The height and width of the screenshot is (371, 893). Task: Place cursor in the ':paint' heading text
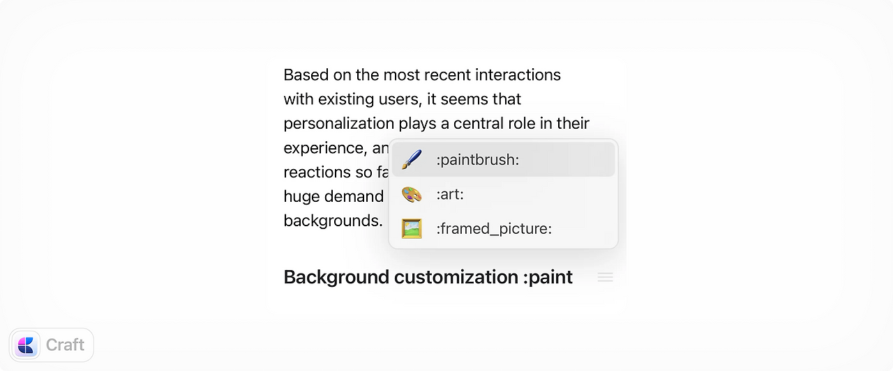548,277
